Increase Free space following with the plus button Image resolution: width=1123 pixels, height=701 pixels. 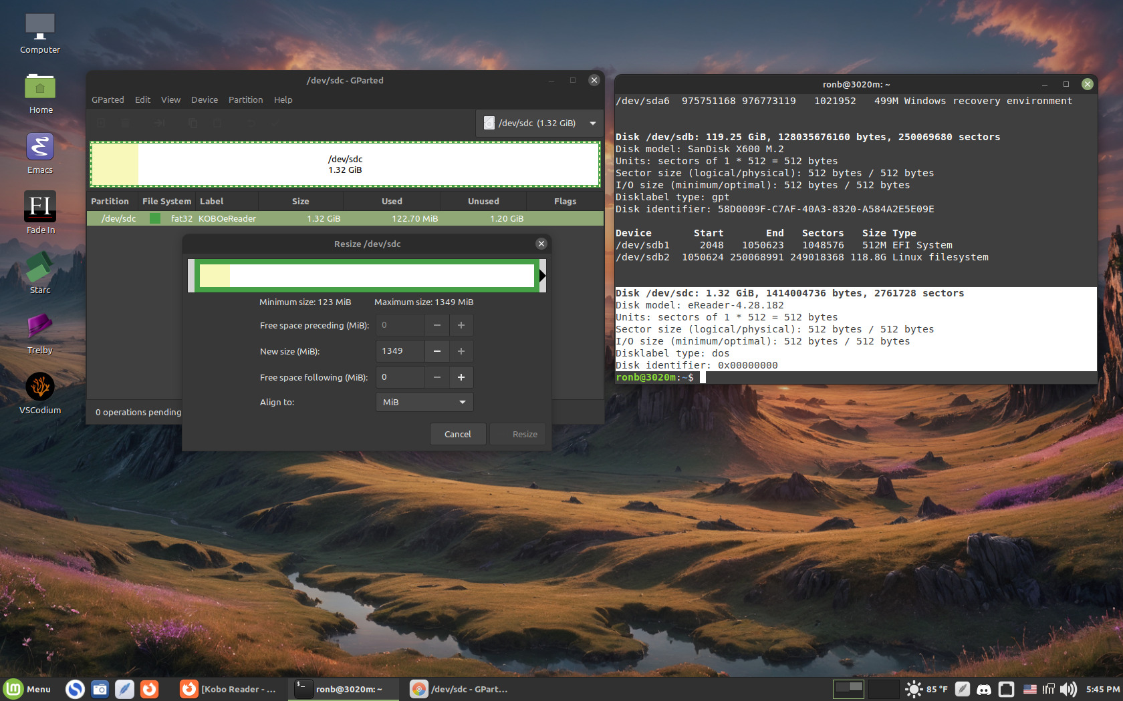[x=461, y=377]
